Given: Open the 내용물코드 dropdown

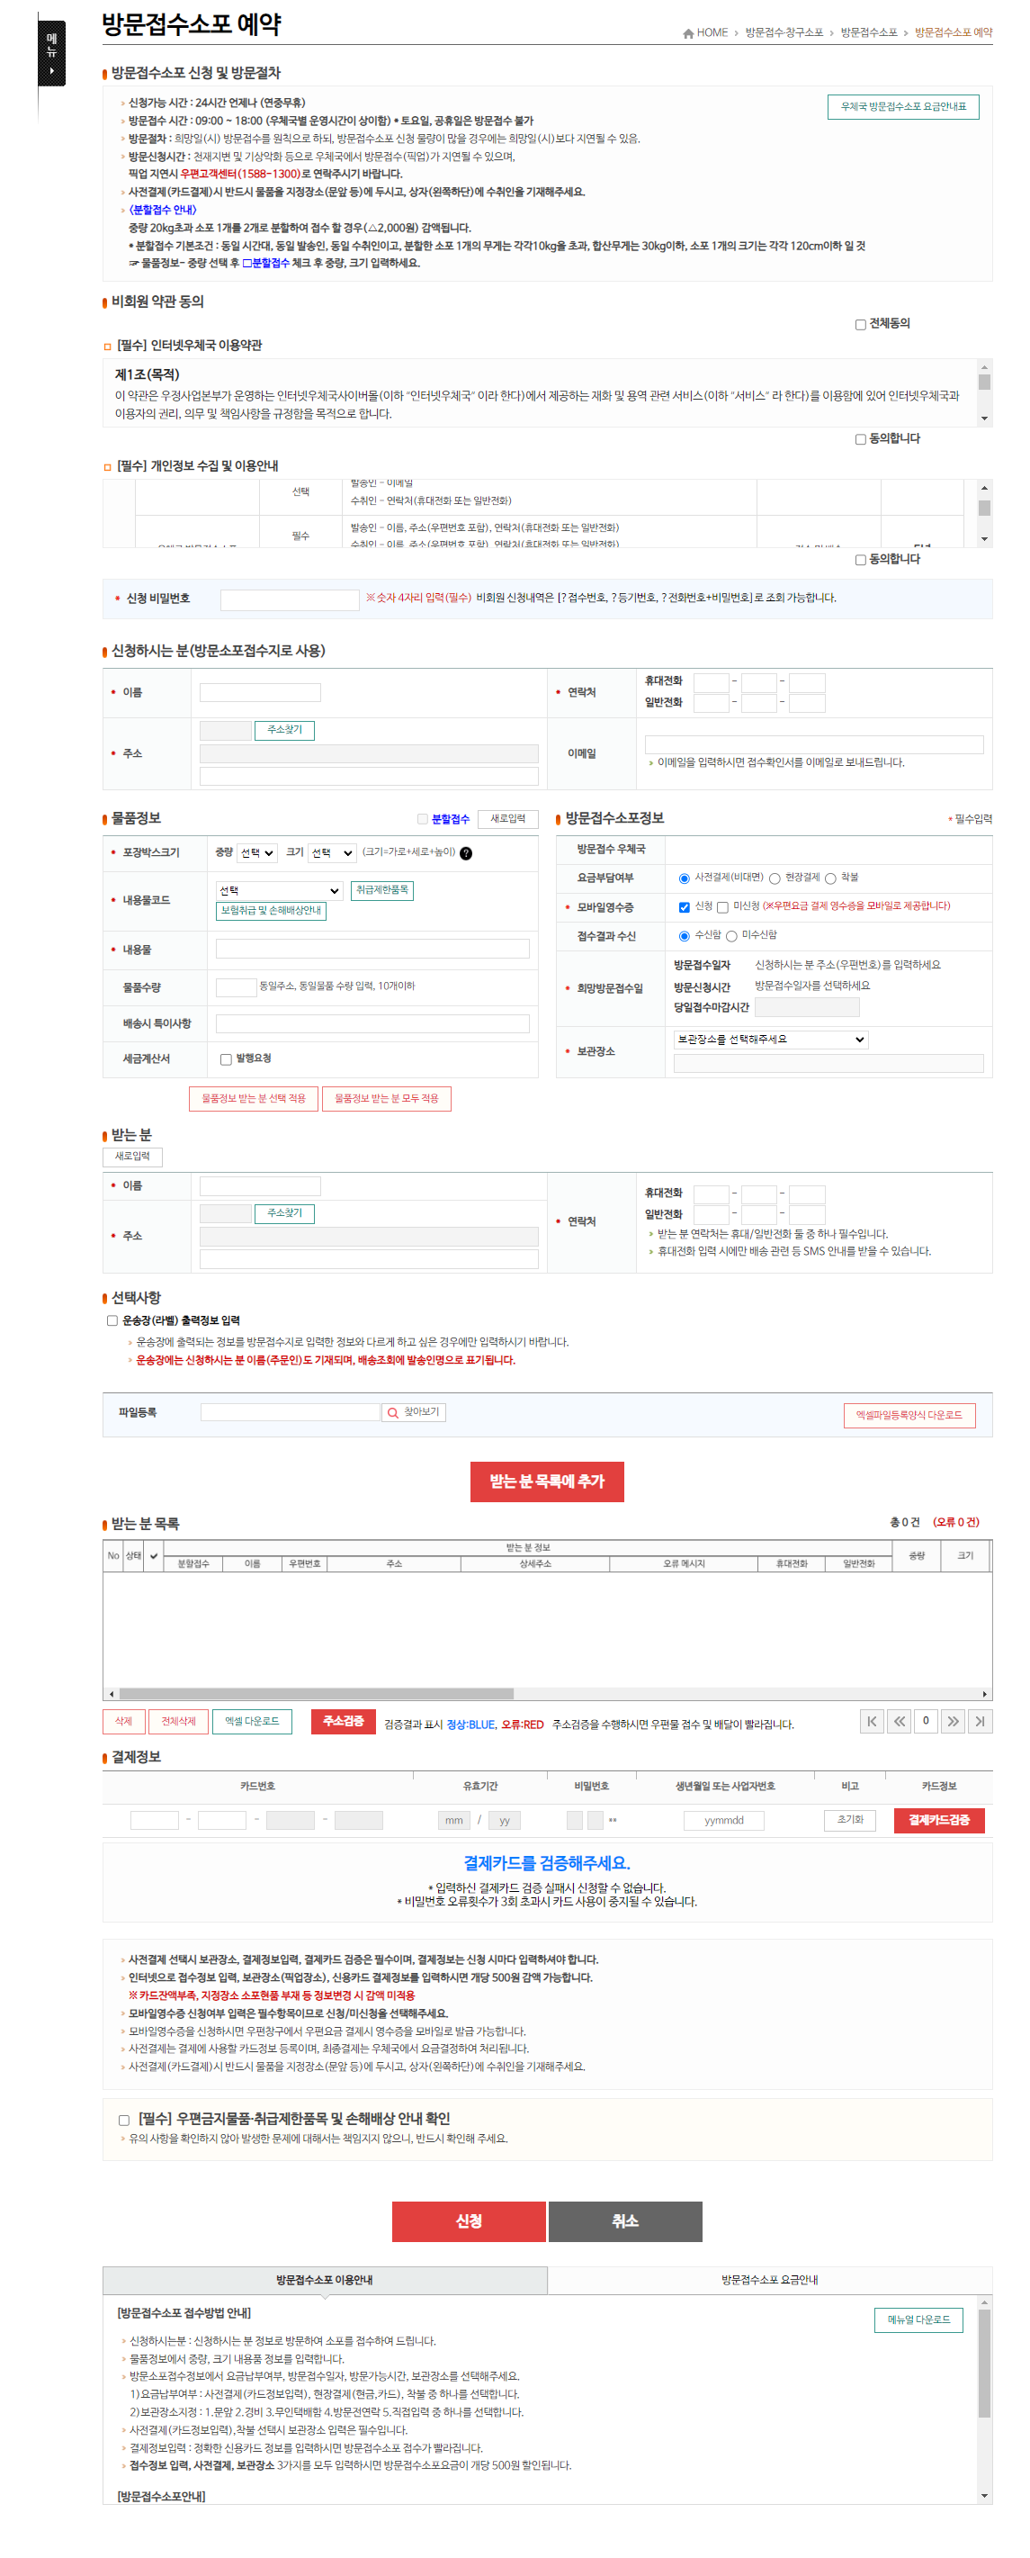Looking at the screenshot, I should point(279,891).
